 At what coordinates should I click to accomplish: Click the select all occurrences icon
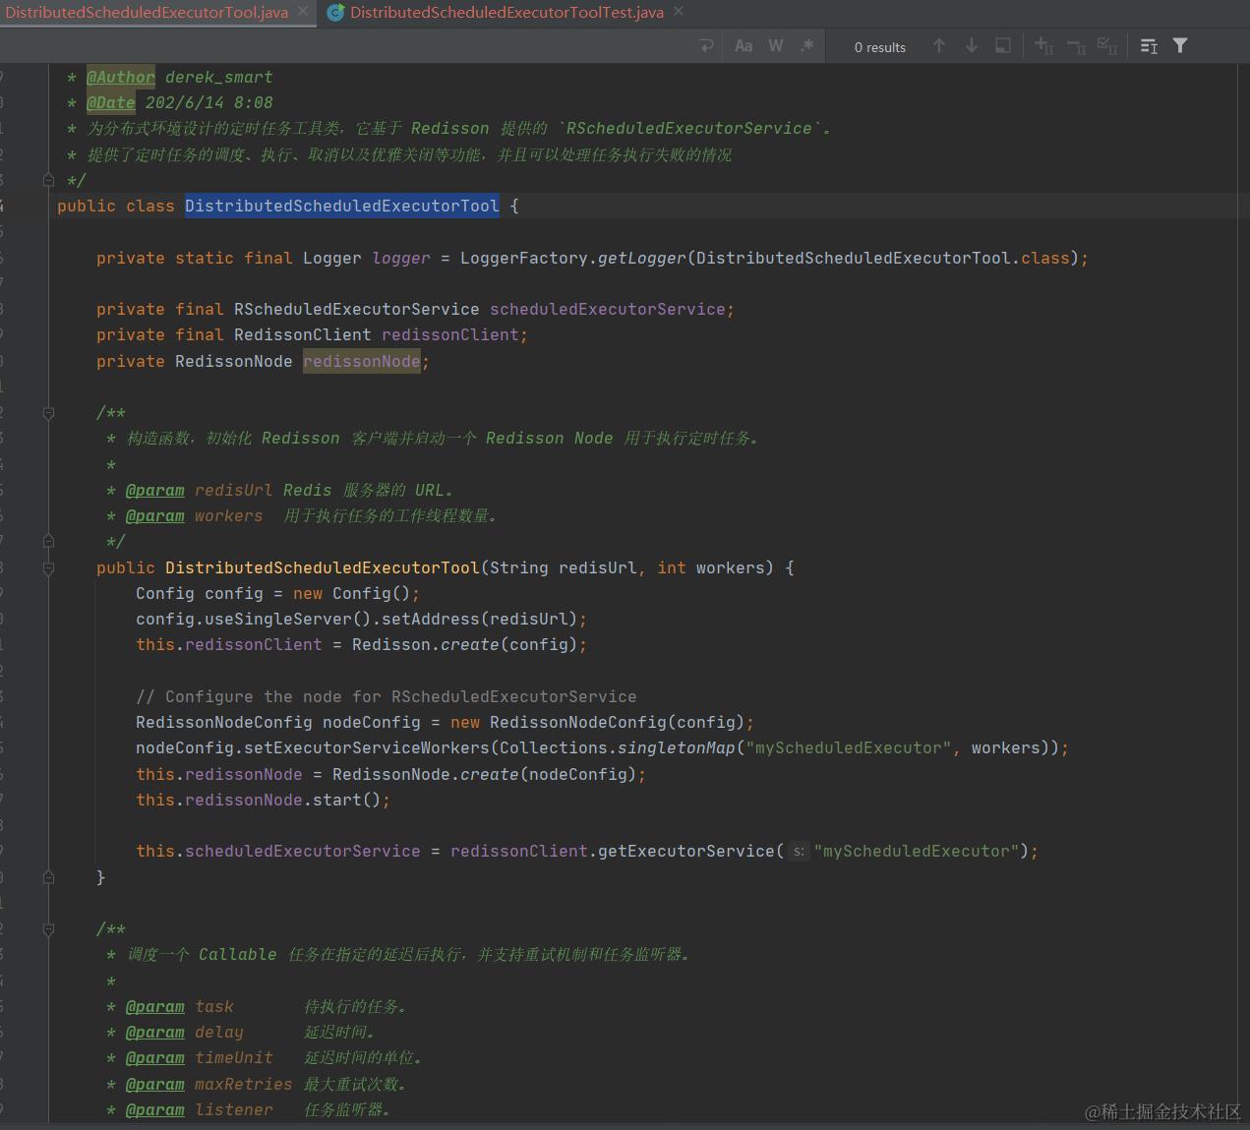(1107, 46)
